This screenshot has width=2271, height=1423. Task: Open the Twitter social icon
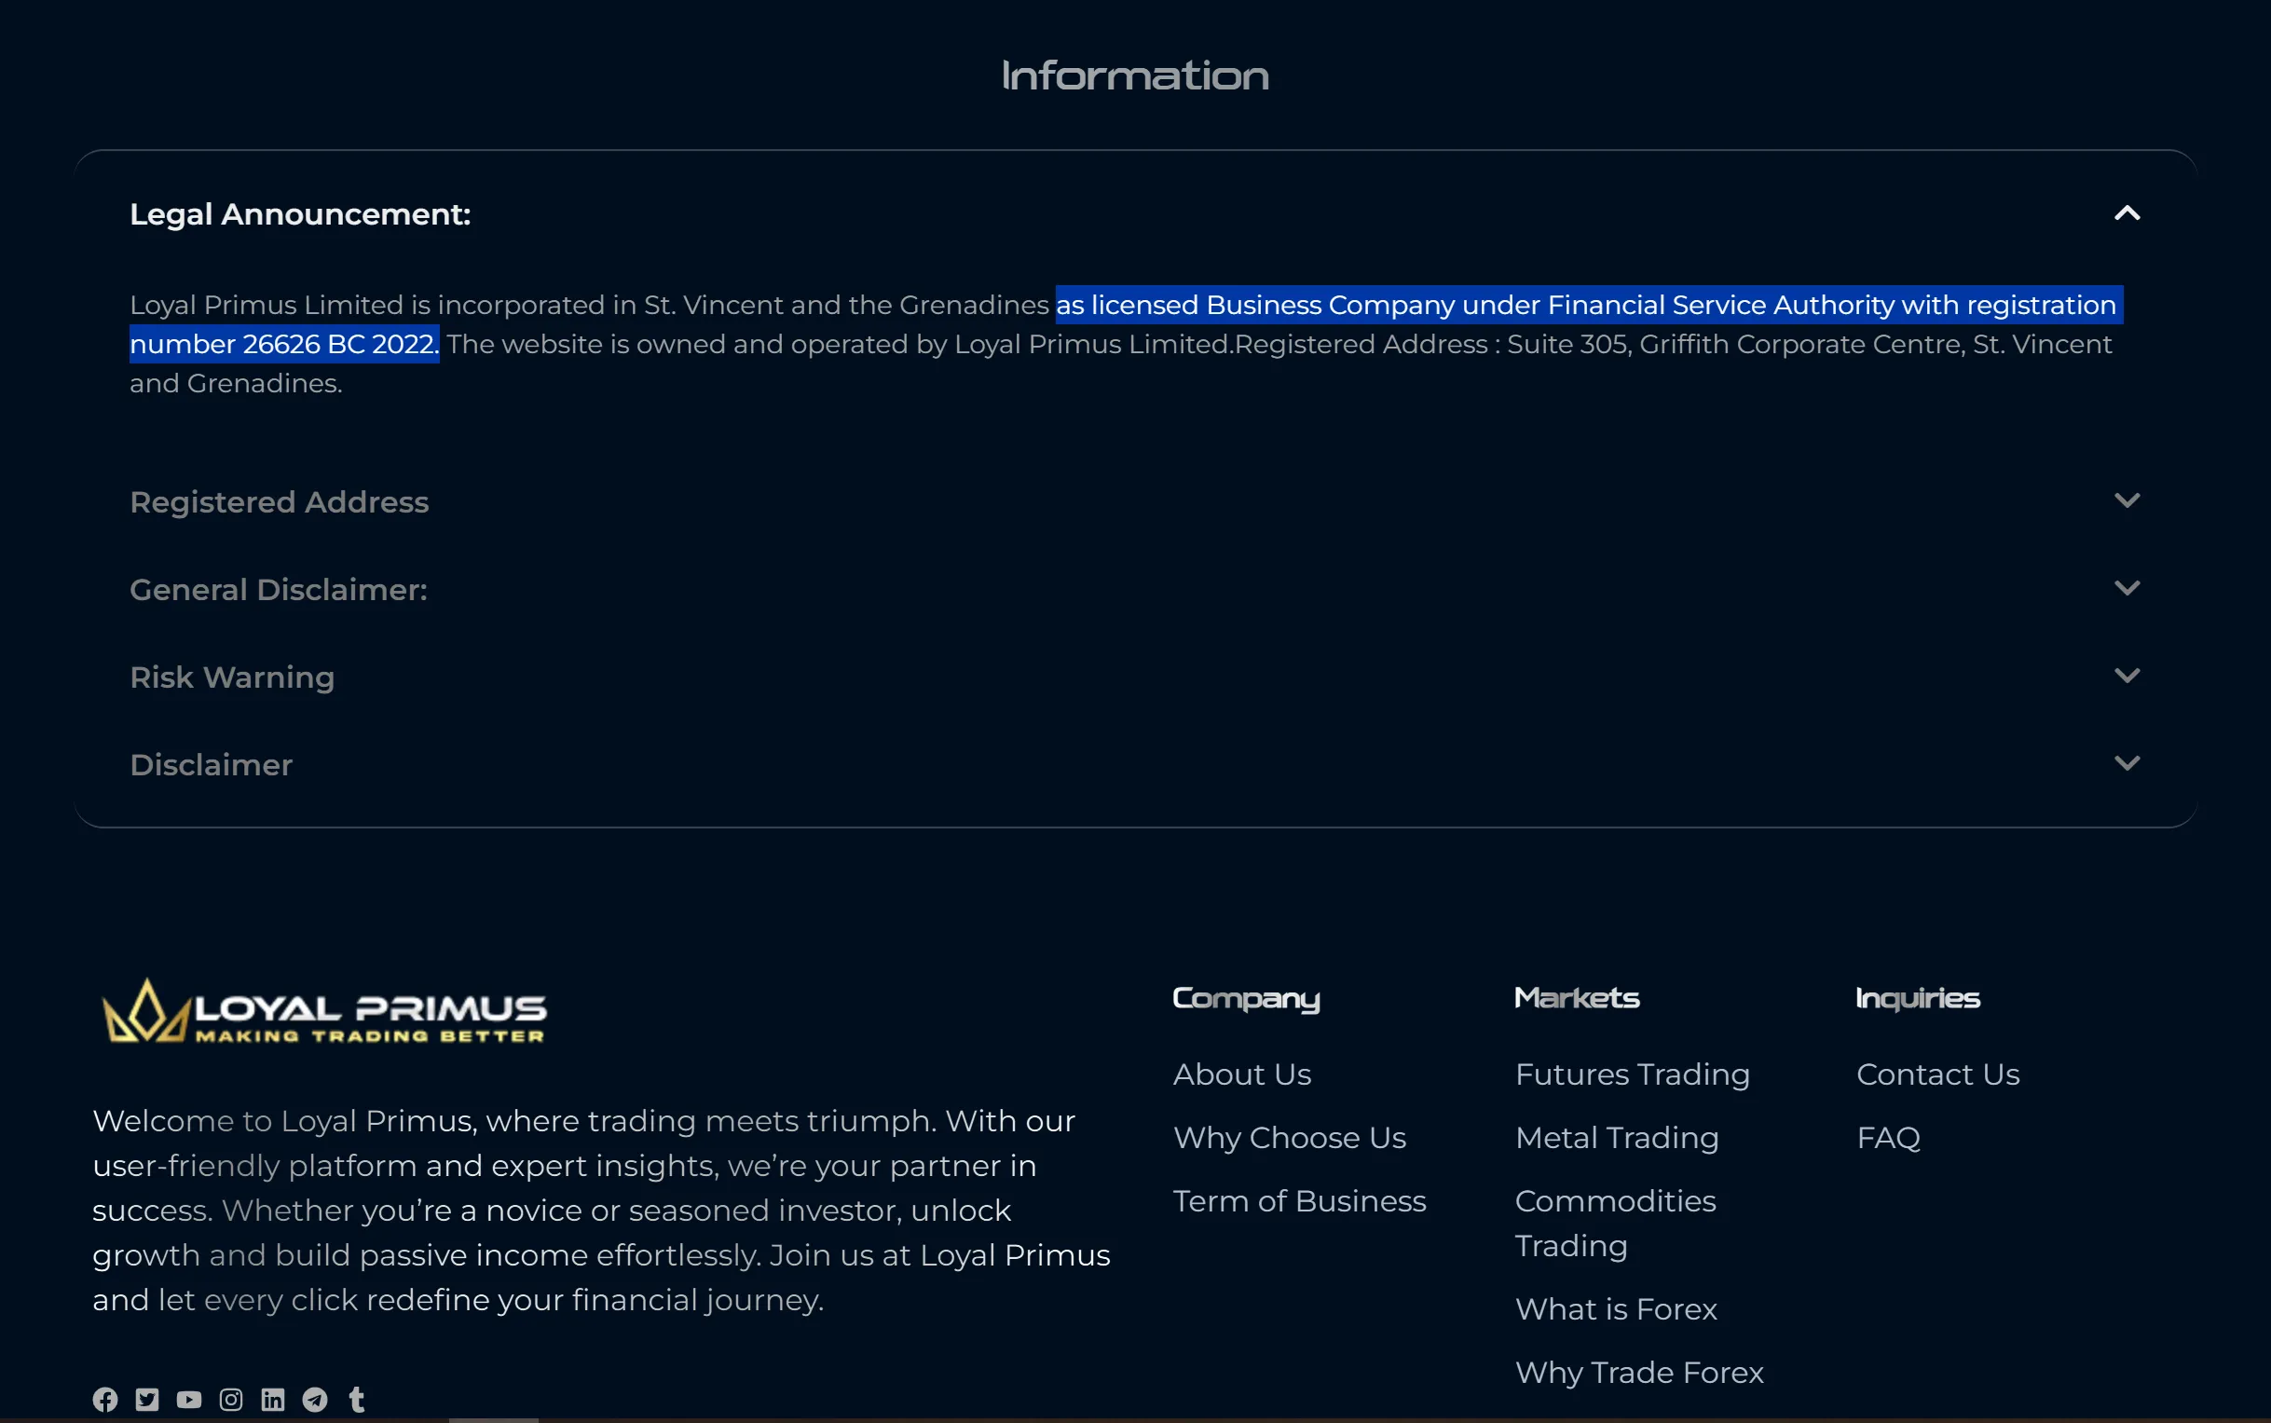click(x=147, y=1400)
